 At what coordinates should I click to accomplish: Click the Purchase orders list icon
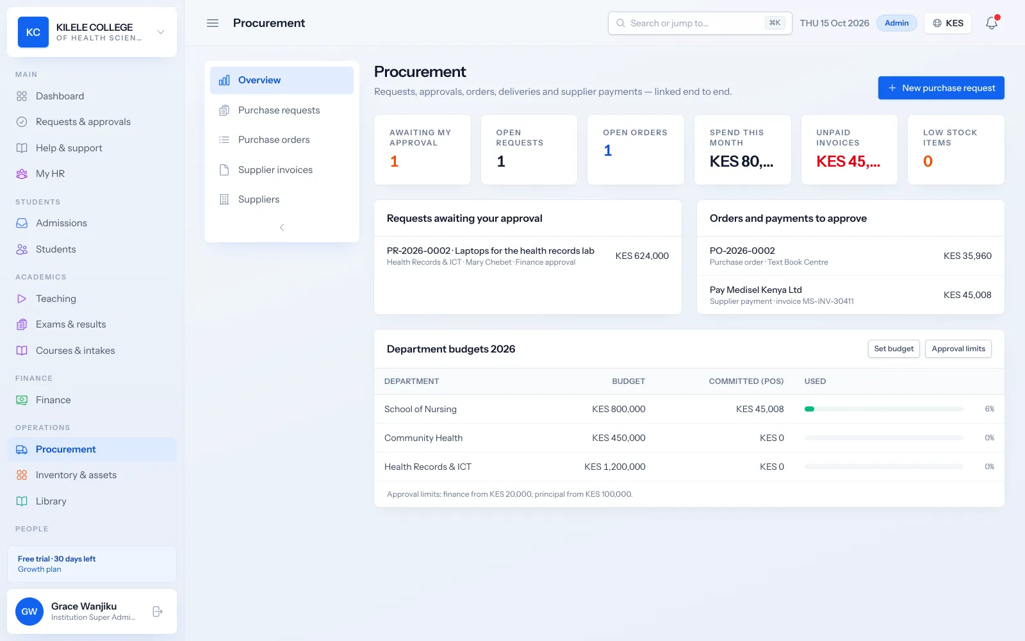pyautogui.click(x=224, y=140)
